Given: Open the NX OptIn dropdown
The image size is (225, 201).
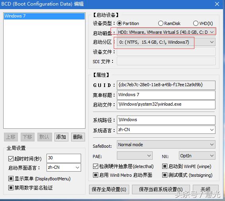Looking at the screenshot, I should click(197, 156).
